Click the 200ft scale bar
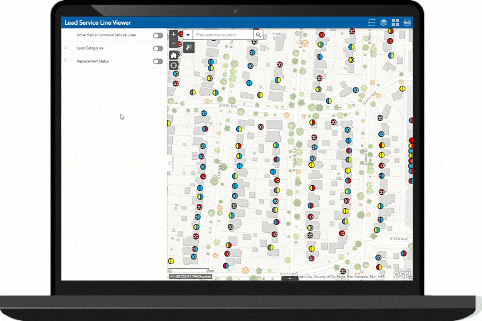This screenshot has height=321, width=482. tap(190, 270)
